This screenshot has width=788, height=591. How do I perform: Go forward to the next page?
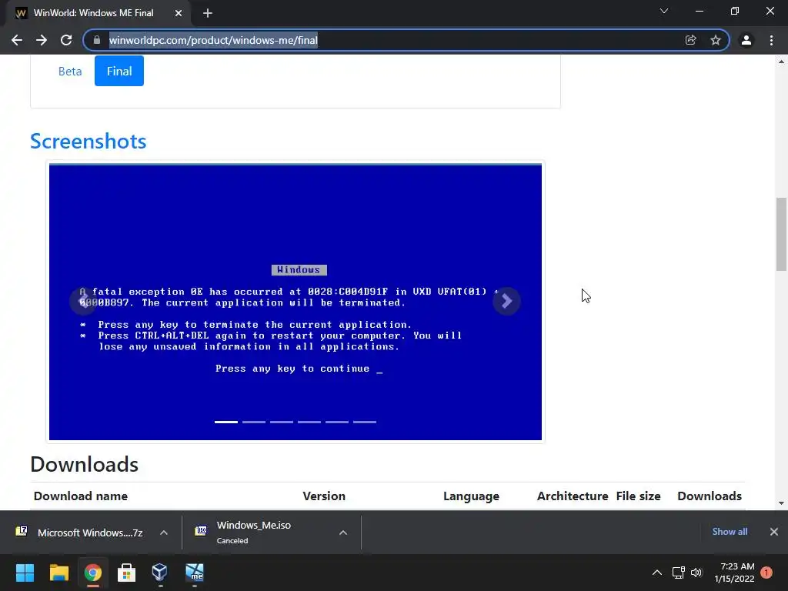[42, 40]
